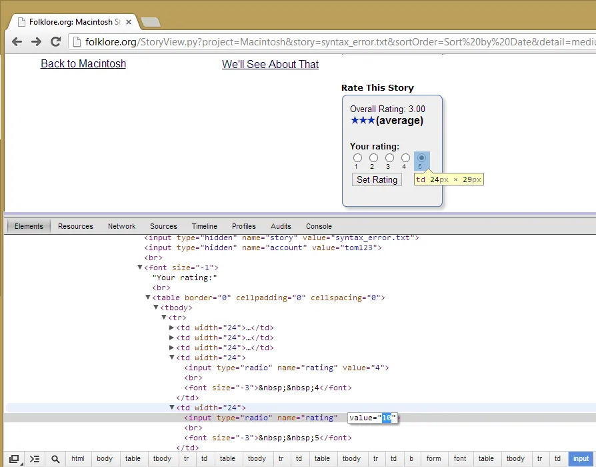Open the Console tab in DevTools
The width and height of the screenshot is (596, 467).
[319, 226]
